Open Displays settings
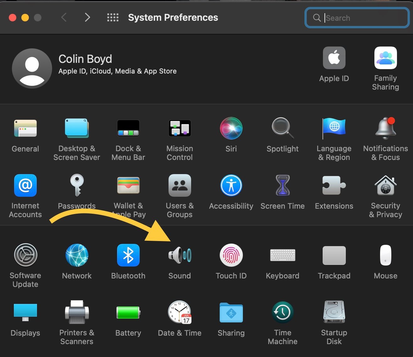The height and width of the screenshot is (357, 413). tap(25, 312)
